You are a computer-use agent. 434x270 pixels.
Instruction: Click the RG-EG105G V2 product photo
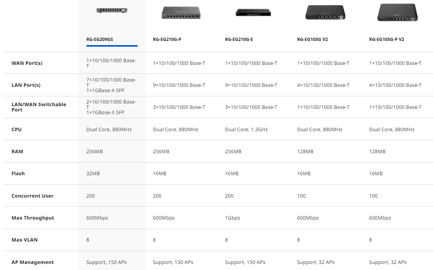(x=325, y=13)
